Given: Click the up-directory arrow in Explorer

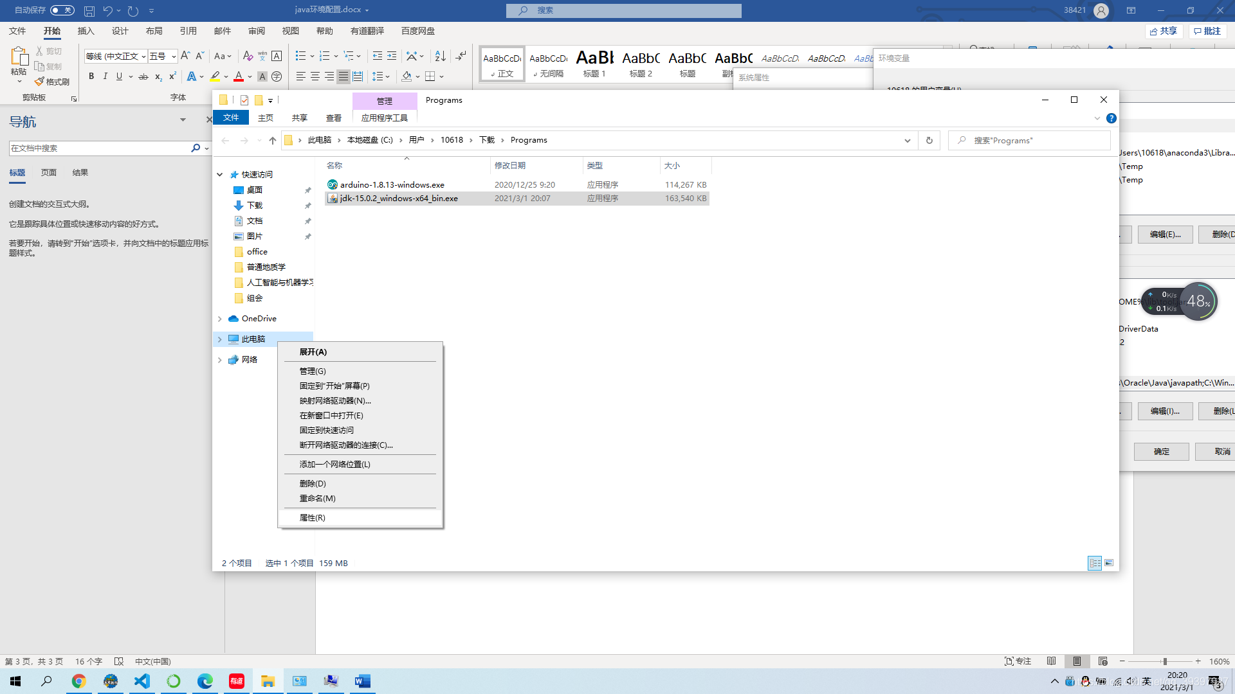Looking at the screenshot, I should [x=273, y=140].
